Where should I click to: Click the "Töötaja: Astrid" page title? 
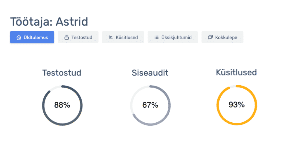[49, 22]
